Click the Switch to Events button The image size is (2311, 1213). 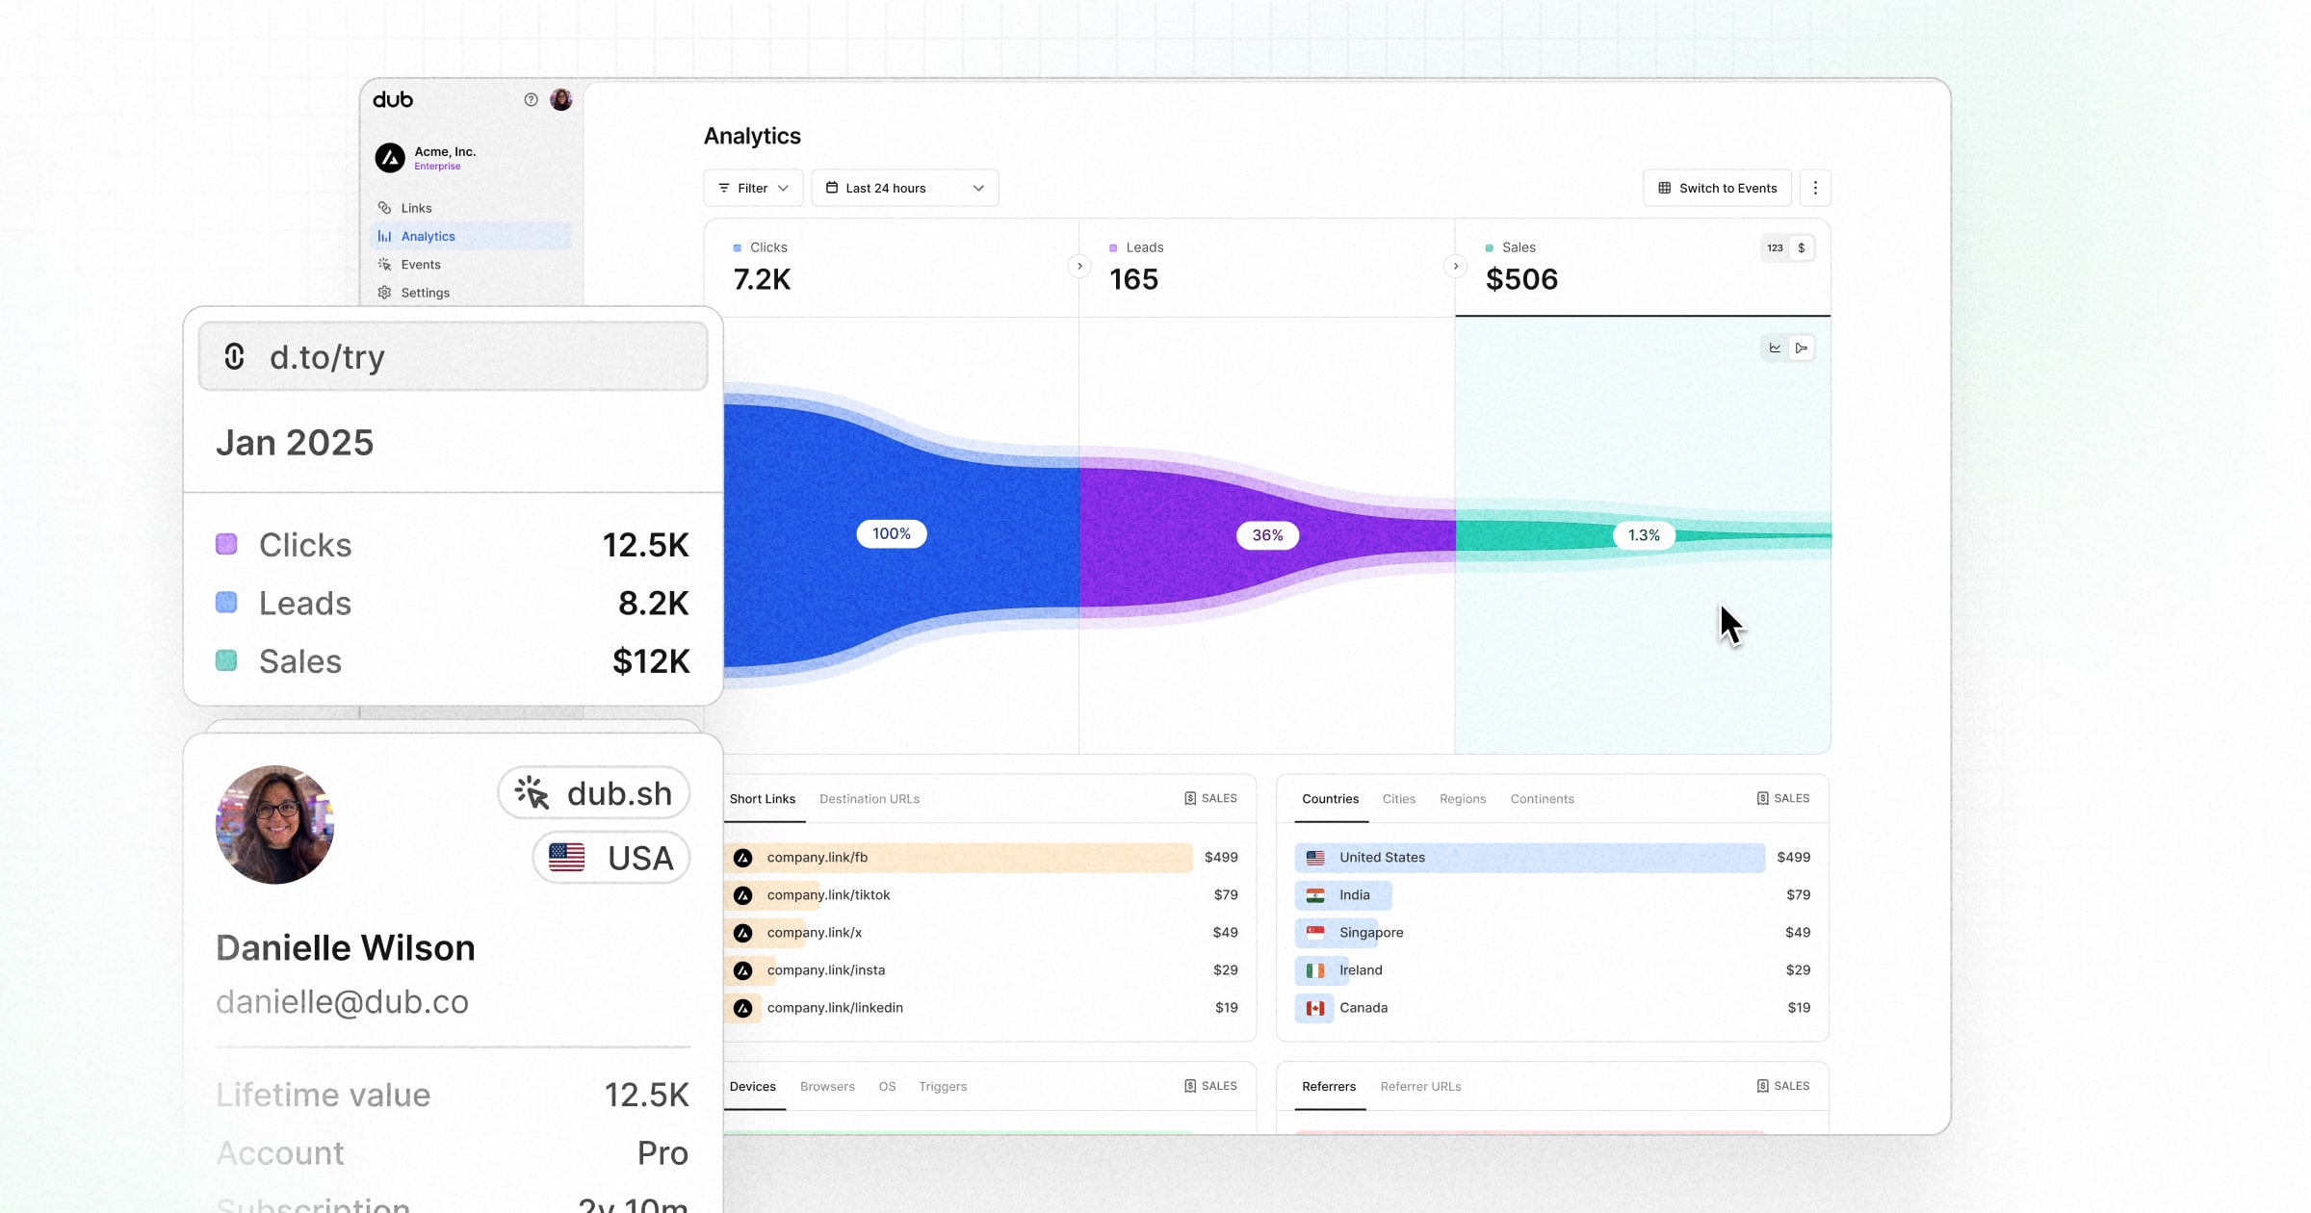click(1717, 189)
